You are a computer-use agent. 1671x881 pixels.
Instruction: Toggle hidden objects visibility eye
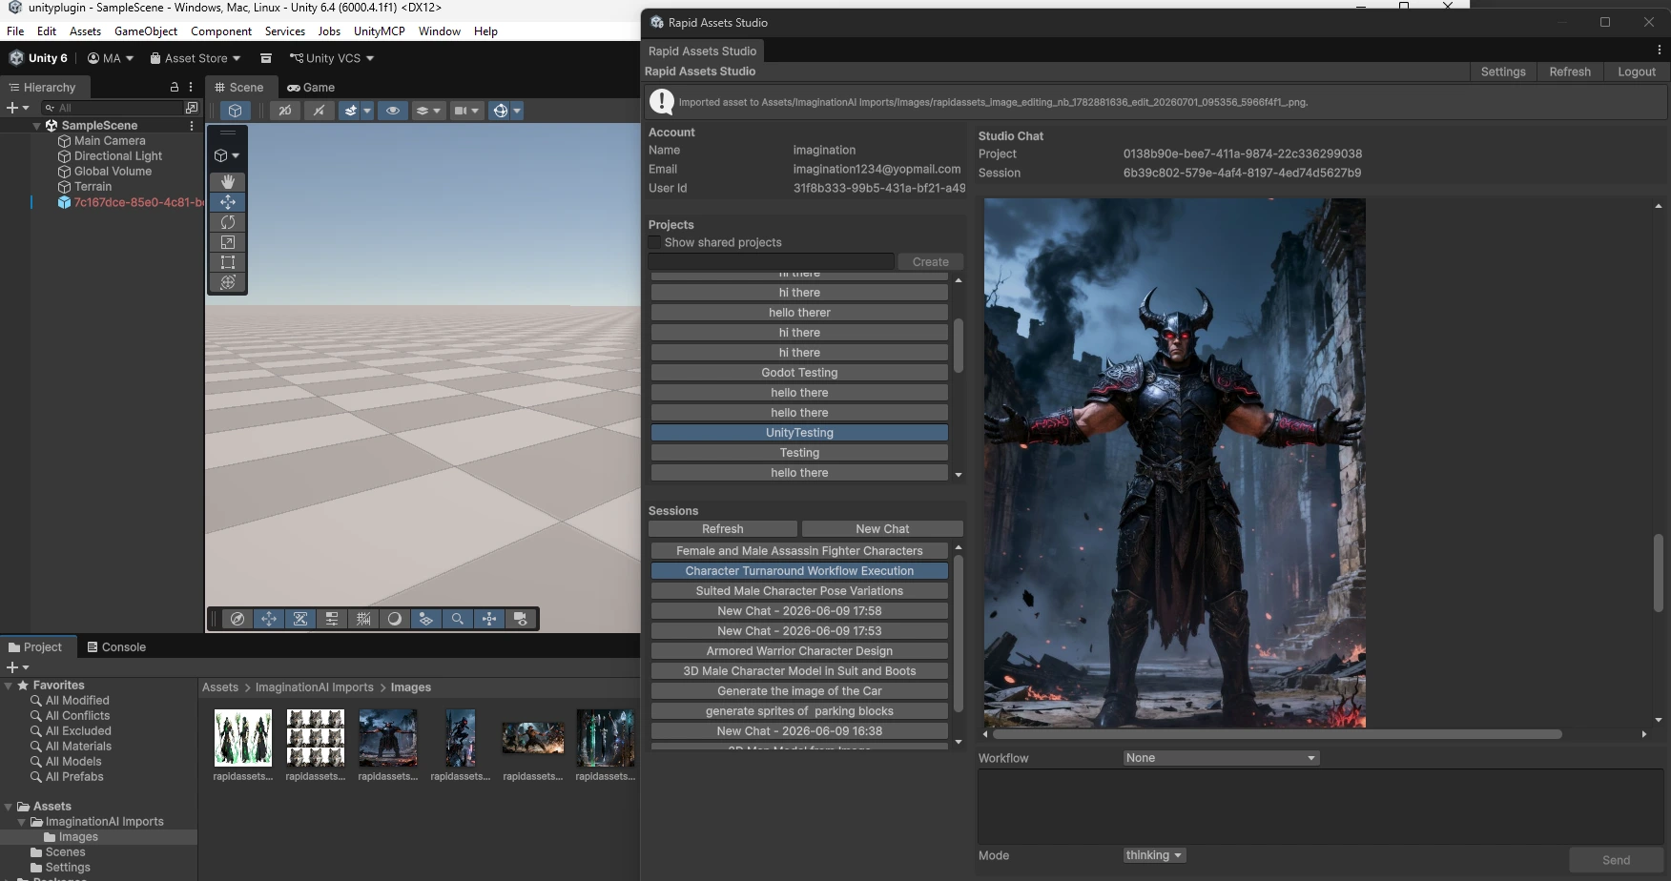[x=392, y=111]
